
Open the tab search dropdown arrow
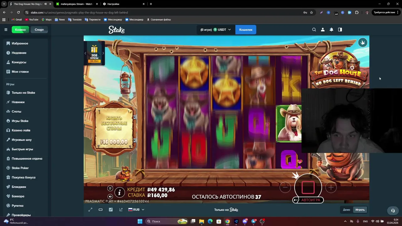point(4,4)
